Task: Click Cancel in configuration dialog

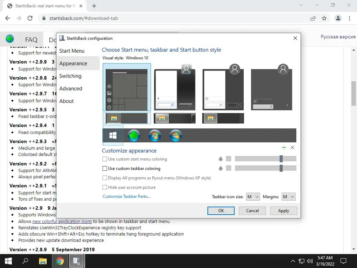Action: [x=252, y=210]
